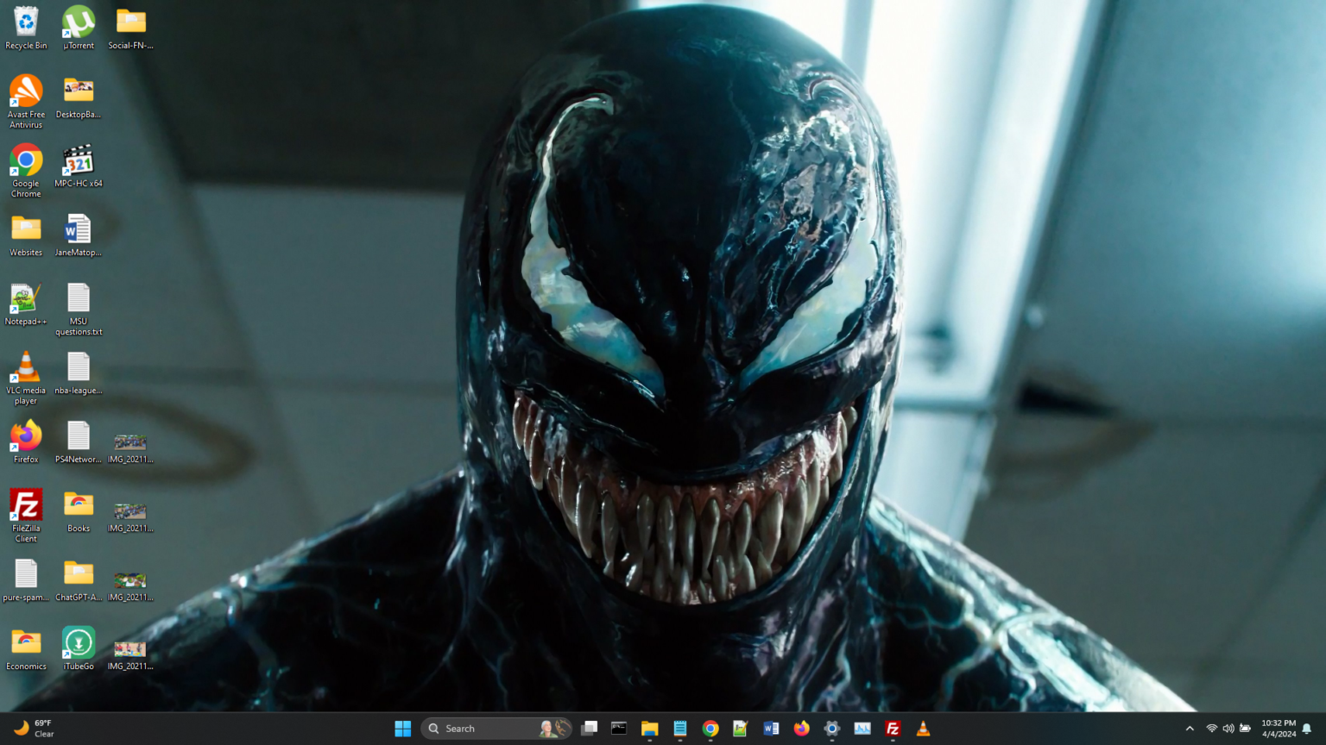Open File Explorer from the taskbar

pos(649,729)
